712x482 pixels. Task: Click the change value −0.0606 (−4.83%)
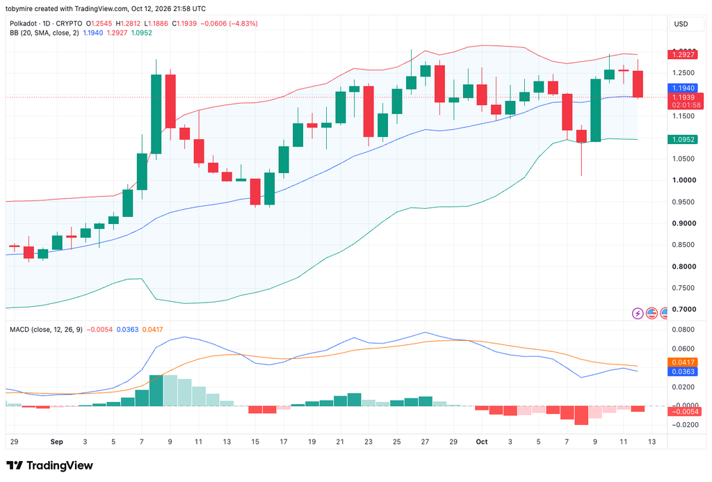(x=229, y=23)
